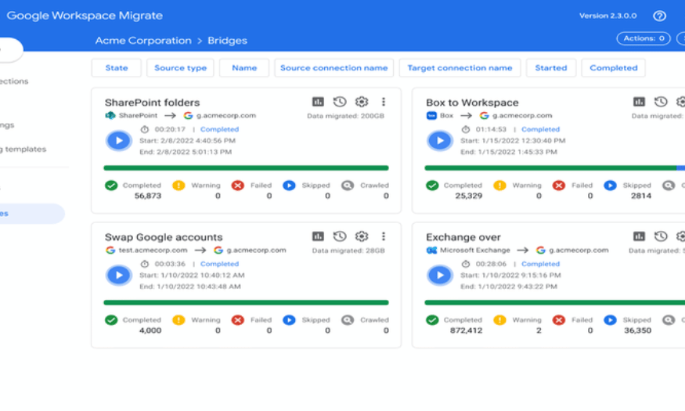Click Data migrated: 28GB text
Image resolution: width=685 pixels, height=411 pixels.
pos(348,251)
